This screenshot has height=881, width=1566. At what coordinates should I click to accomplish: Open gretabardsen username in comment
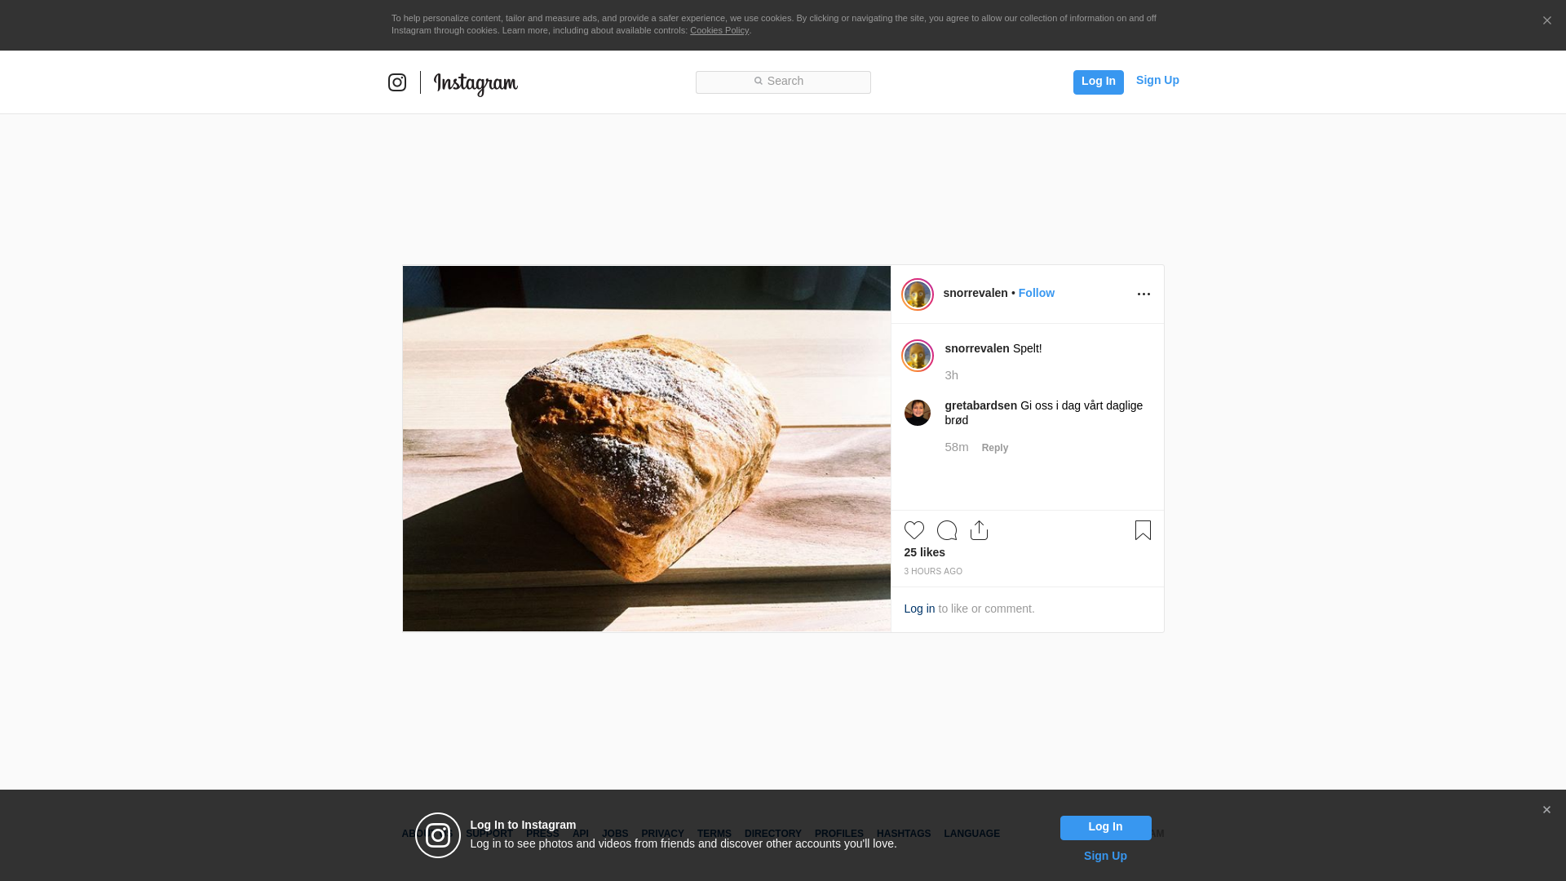pos(981,405)
